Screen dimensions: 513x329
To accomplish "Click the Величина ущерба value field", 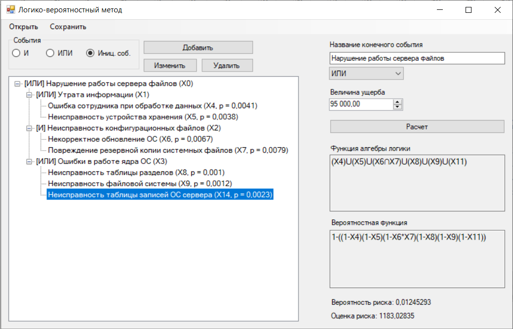I will tap(361, 104).
